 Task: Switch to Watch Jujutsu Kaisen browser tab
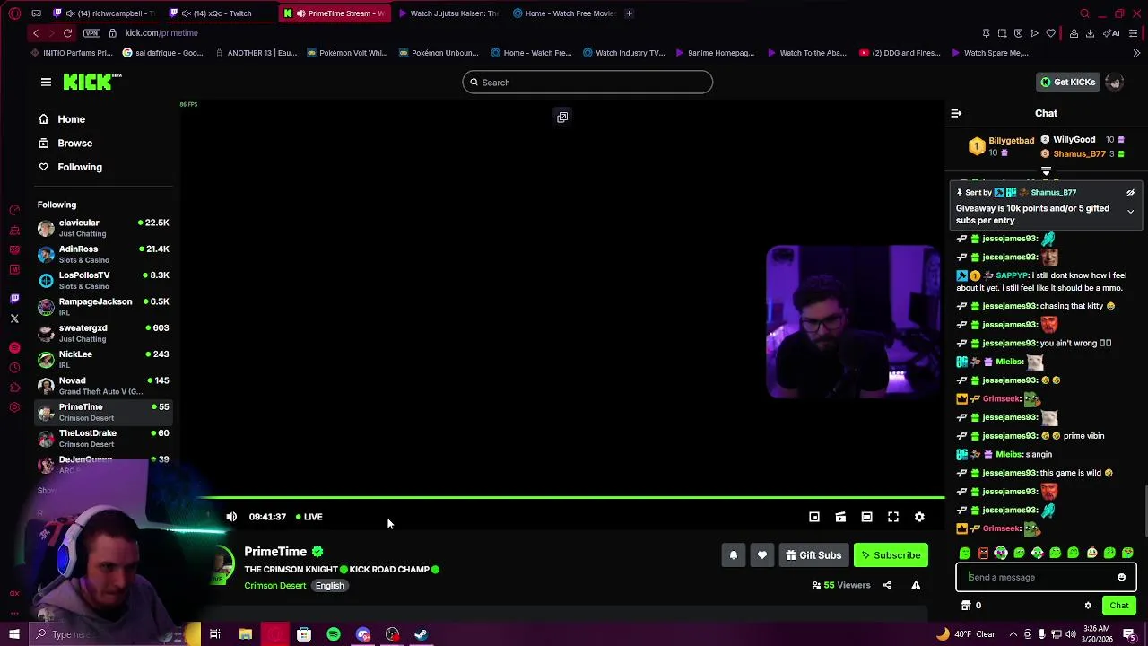click(448, 13)
